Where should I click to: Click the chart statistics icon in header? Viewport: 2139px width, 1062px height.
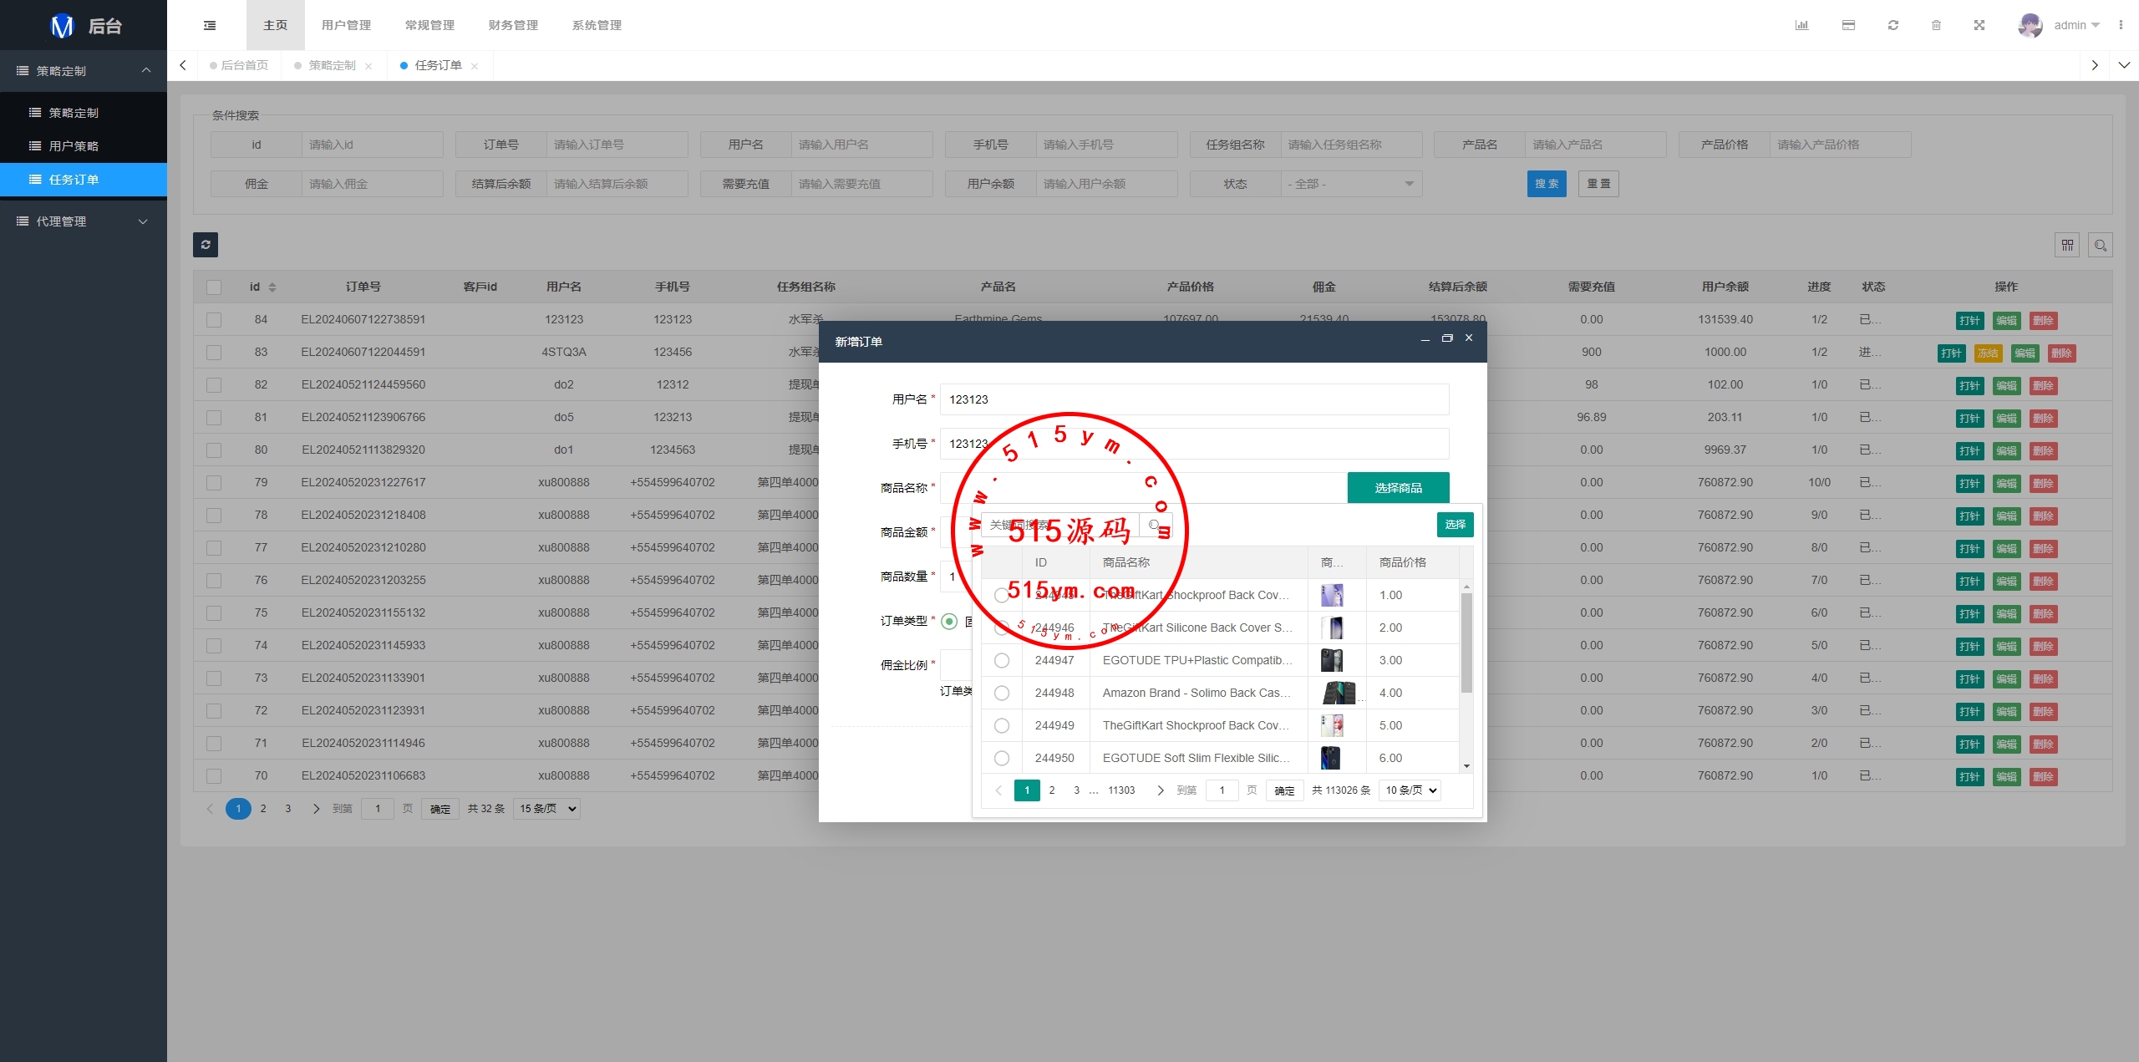[x=1801, y=25]
